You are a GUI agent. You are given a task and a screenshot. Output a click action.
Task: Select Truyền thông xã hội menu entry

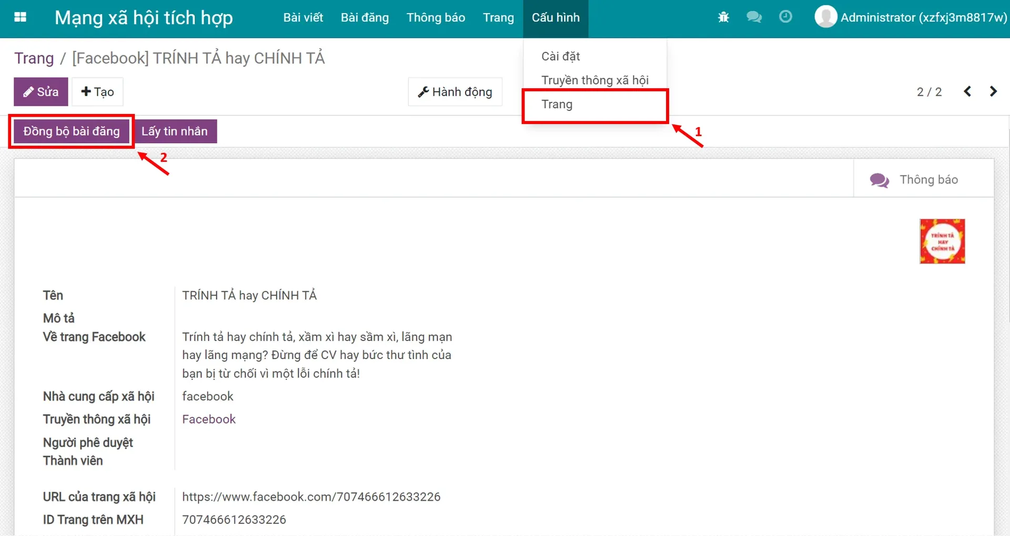pyautogui.click(x=595, y=80)
